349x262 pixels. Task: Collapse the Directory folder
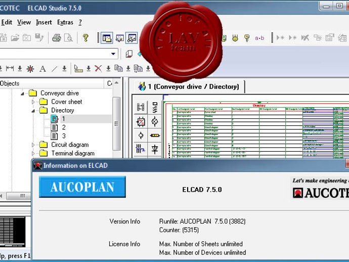click(x=33, y=111)
